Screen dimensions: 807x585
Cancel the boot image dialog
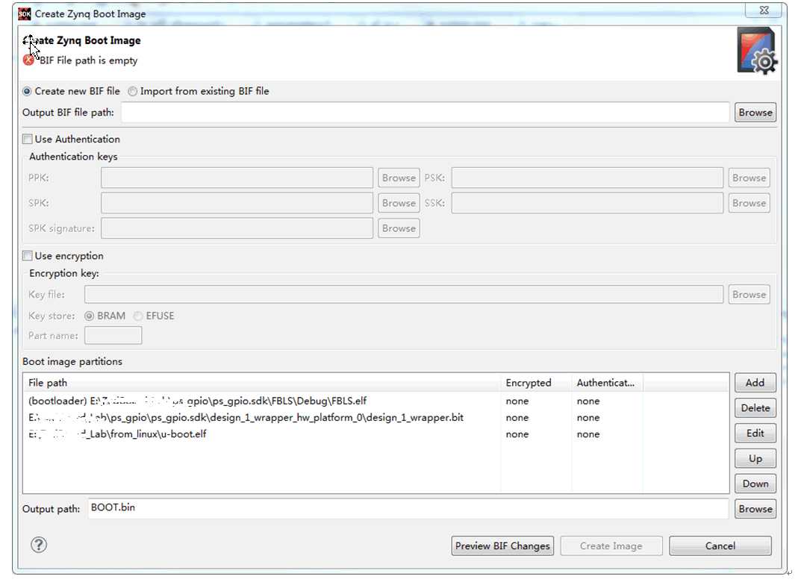click(x=720, y=546)
